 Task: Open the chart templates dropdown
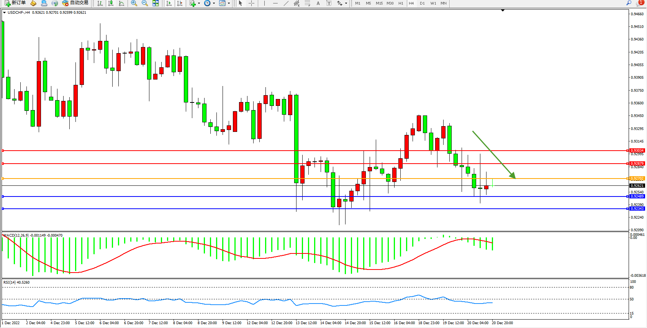point(229,3)
